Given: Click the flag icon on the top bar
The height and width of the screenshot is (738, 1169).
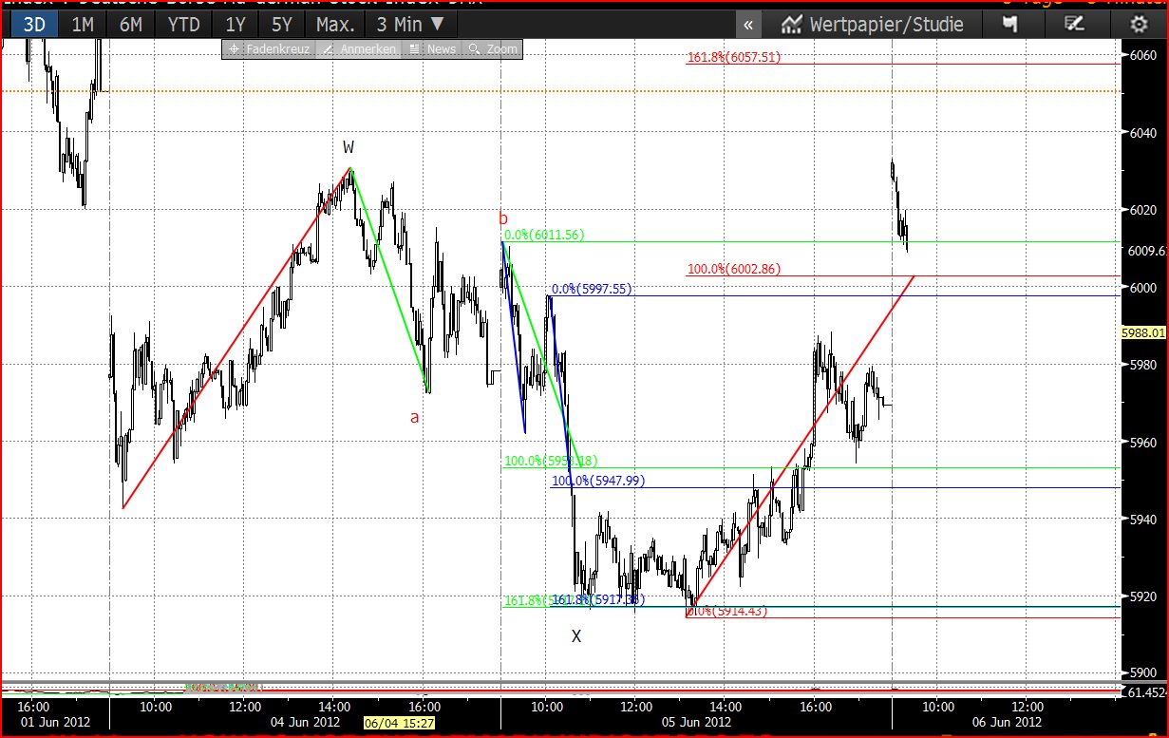Looking at the screenshot, I should click(x=1012, y=25).
